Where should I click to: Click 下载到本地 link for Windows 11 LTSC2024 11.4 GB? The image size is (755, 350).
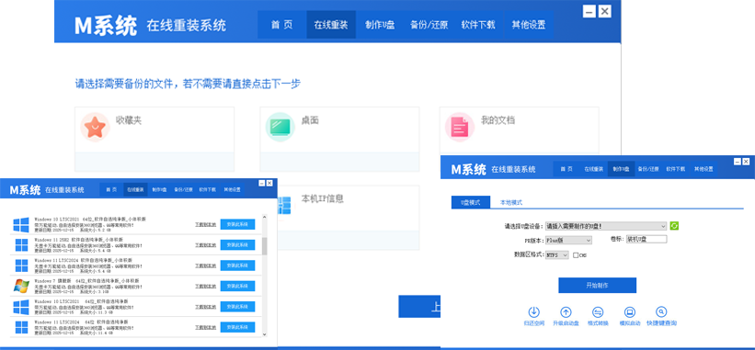[205, 327]
